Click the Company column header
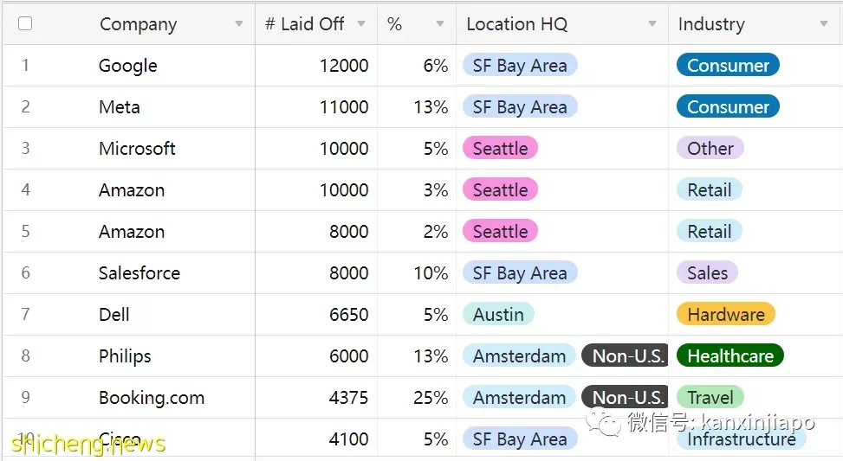This screenshot has width=843, height=461. pyautogui.click(x=138, y=24)
